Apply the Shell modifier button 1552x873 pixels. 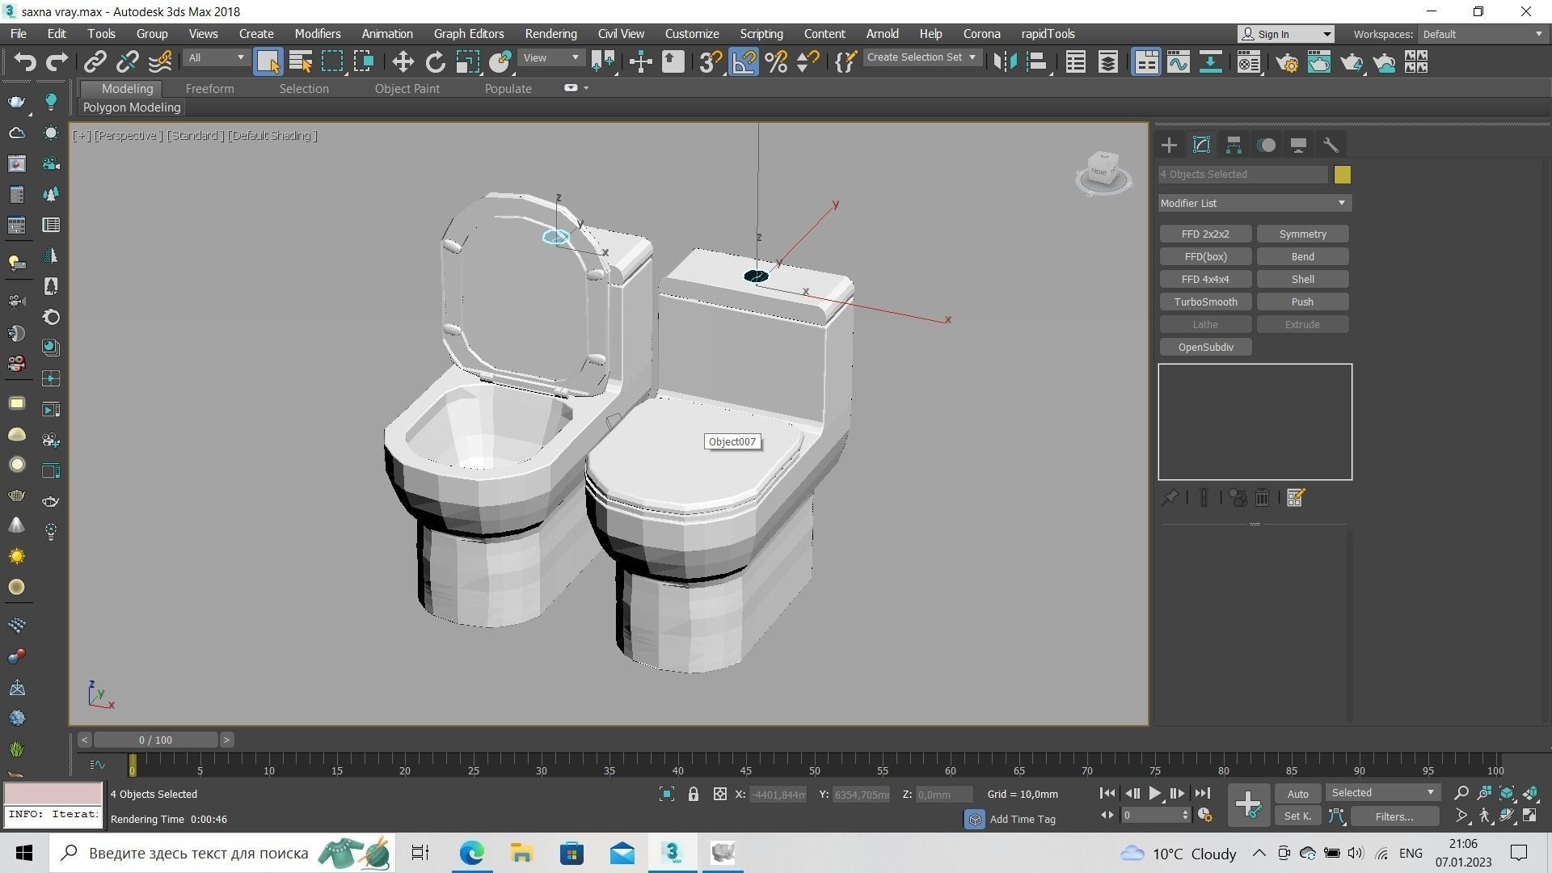[1302, 280]
